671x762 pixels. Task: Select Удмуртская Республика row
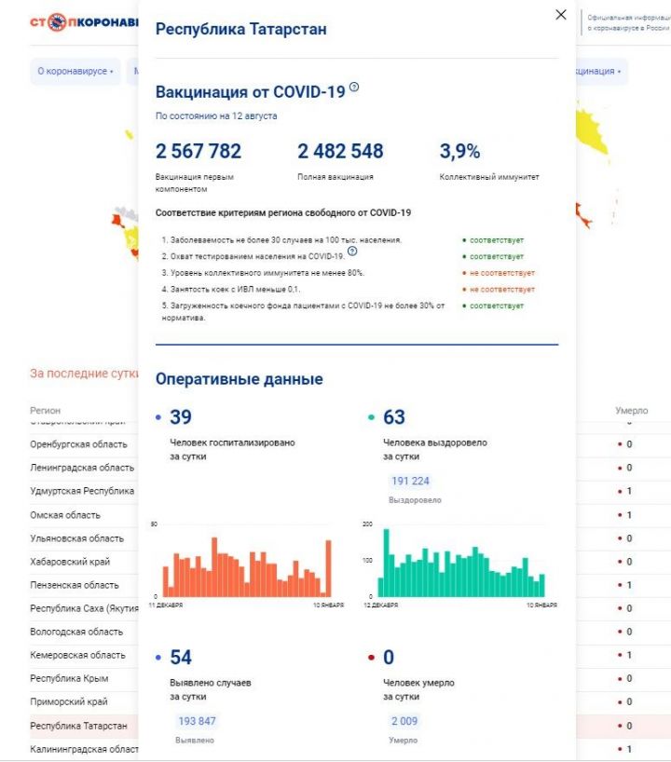[84, 491]
